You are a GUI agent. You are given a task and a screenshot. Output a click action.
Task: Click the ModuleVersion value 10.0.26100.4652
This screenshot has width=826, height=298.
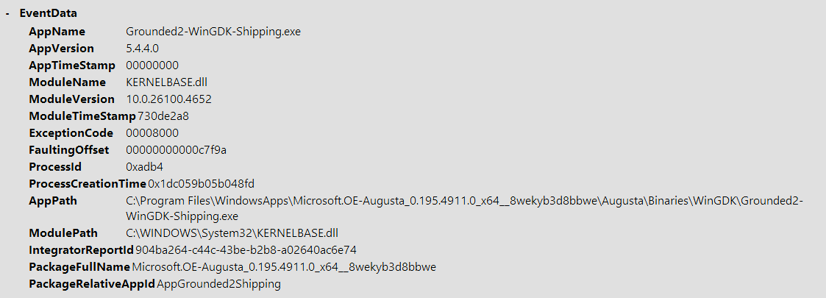[168, 99]
